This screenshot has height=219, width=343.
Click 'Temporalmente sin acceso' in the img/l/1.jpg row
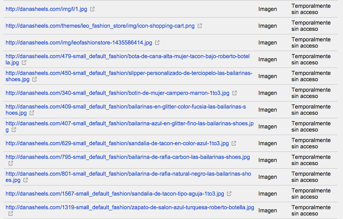[311, 9]
